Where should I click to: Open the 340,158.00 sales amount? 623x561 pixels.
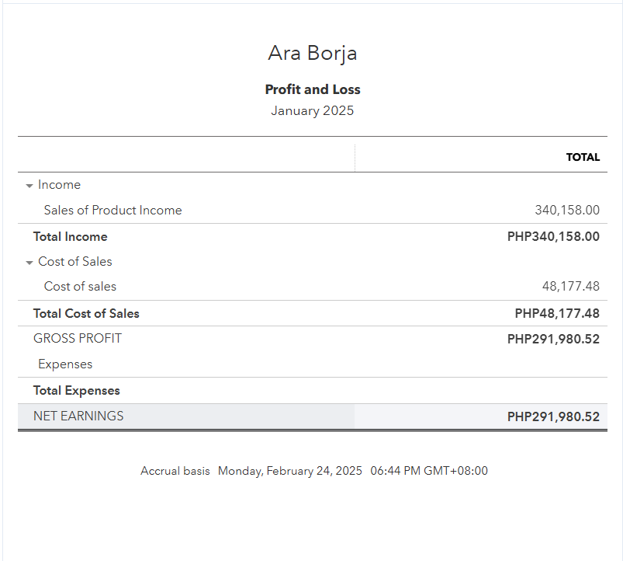(567, 211)
